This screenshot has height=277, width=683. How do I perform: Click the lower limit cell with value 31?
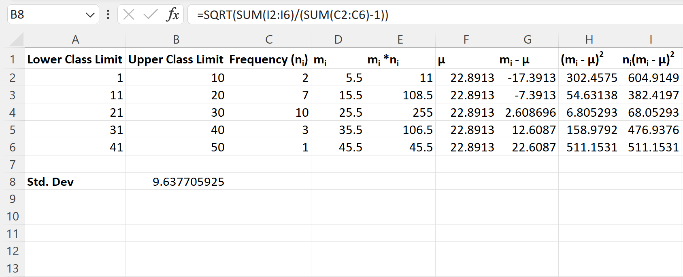click(x=75, y=130)
